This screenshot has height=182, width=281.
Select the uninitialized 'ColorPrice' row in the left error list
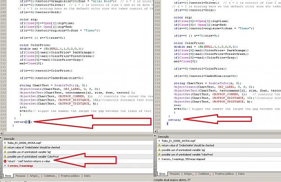(78, 156)
